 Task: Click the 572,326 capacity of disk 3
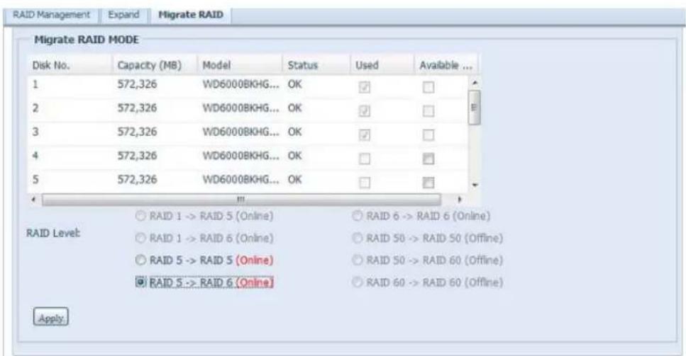click(137, 132)
